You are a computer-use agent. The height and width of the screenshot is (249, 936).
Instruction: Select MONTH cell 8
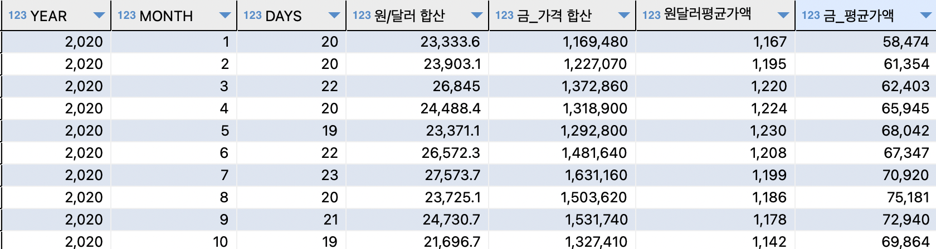tap(174, 197)
